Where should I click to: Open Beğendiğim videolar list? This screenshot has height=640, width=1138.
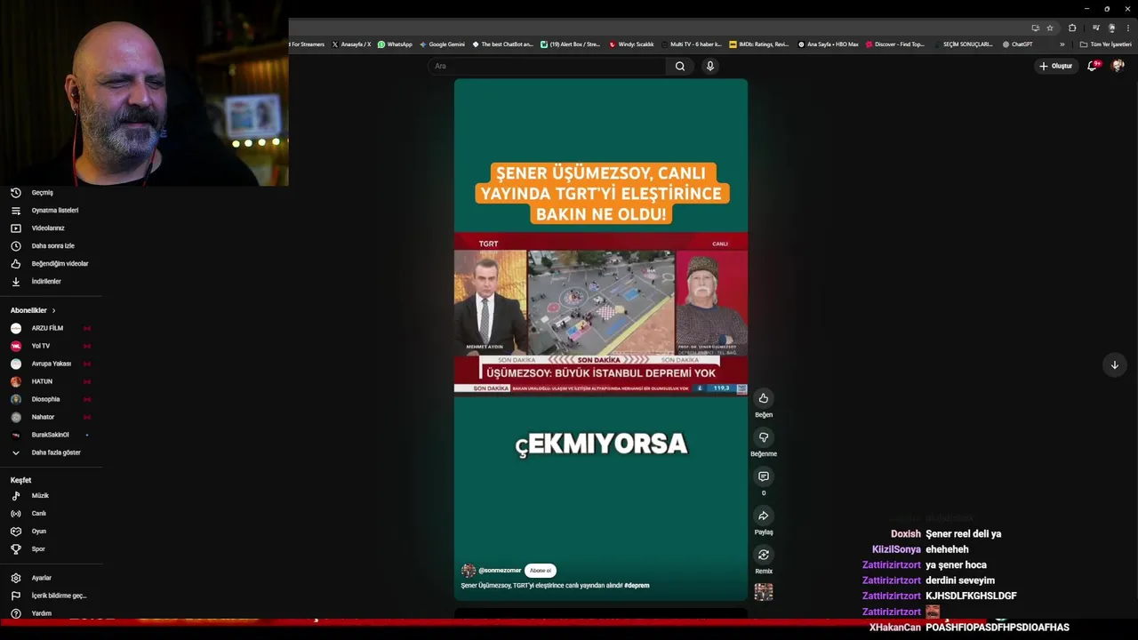pos(60,264)
